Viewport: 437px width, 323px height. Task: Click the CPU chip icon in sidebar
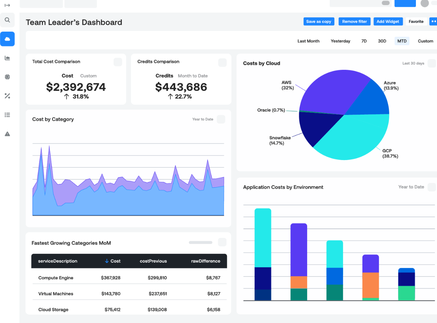point(7,77)
